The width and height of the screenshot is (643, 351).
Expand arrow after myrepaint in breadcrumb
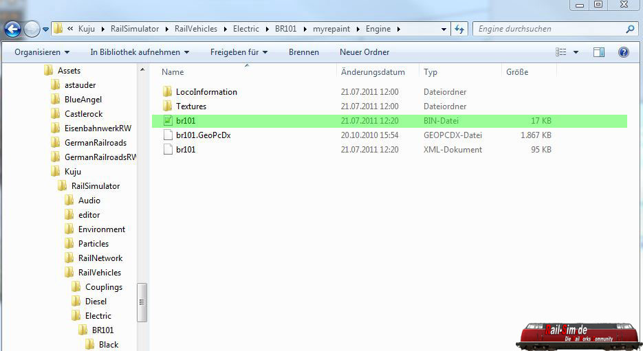point(358,29)
